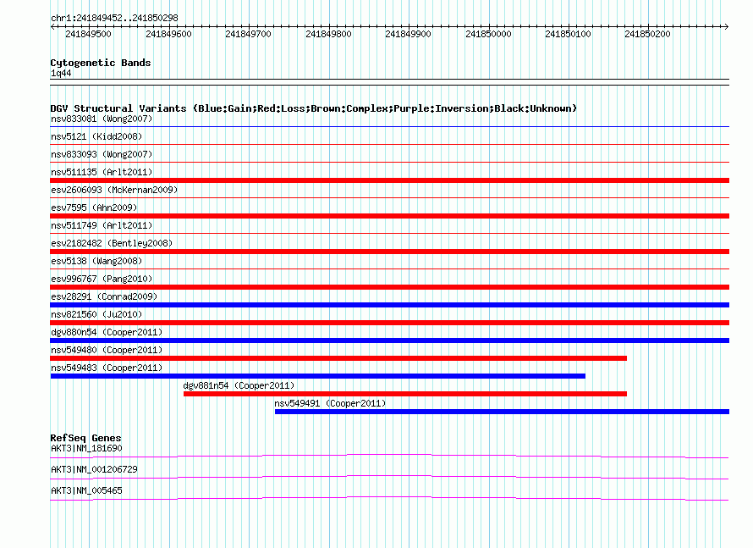The height and width of the screenshot is (548, 753).
Task: Open variant dgv880n54 (Cooper2011)
Action: [107, 332]
